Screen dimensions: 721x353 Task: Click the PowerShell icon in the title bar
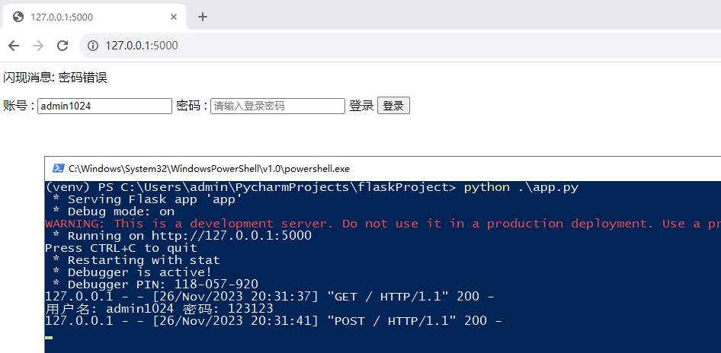58,168
